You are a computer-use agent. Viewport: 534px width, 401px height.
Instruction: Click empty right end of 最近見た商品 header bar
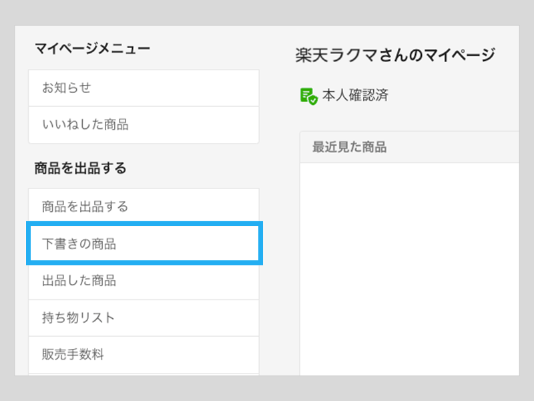pyautogui.click(x=481, y=148)
